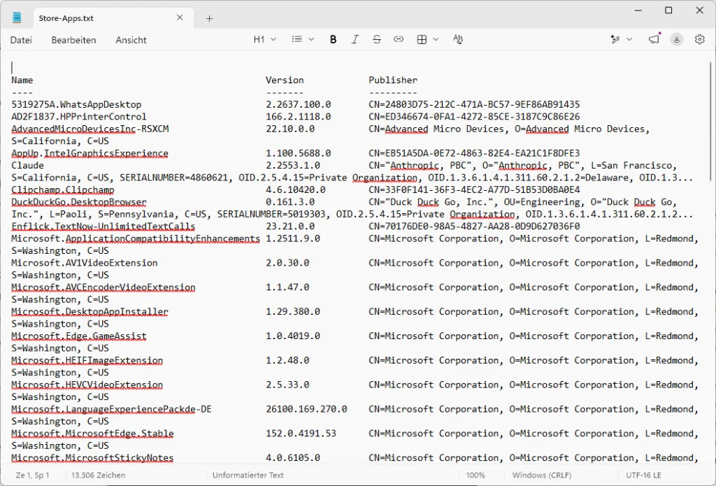Click the vertical scrollbar thumb

pos(711,121)
